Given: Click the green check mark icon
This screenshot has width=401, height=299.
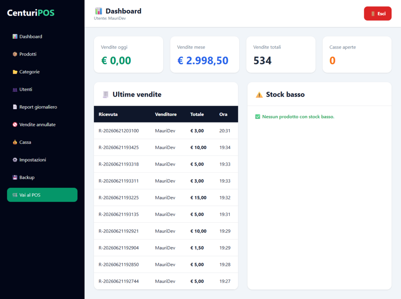Looking at the screenshot, I should [x=258, y=117].
